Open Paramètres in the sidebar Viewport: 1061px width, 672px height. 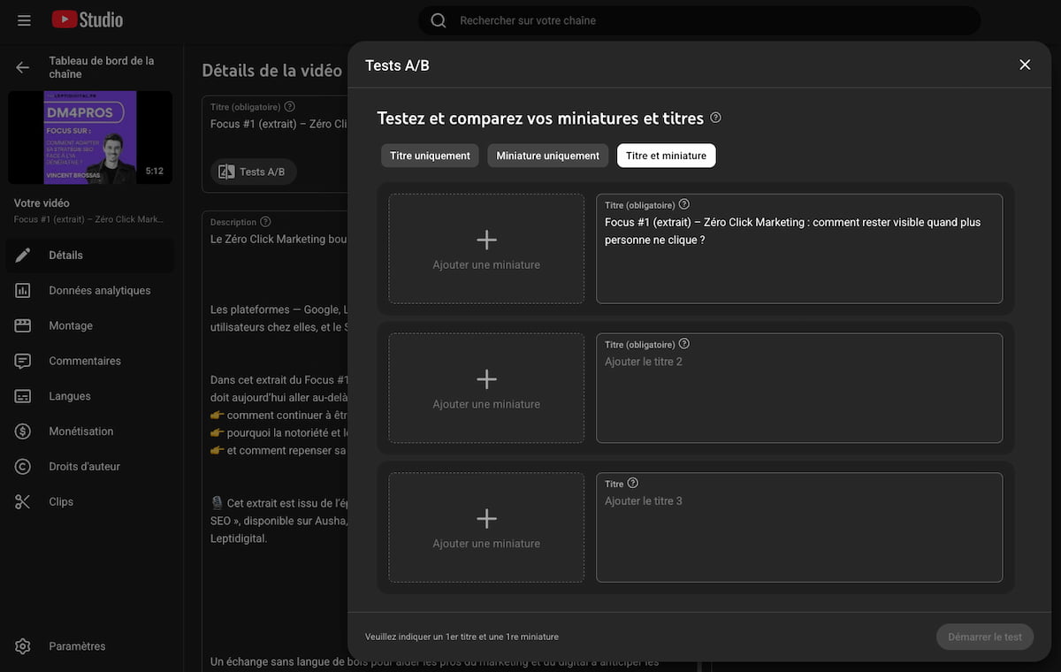pyautogui.click(x=90, y=646)
